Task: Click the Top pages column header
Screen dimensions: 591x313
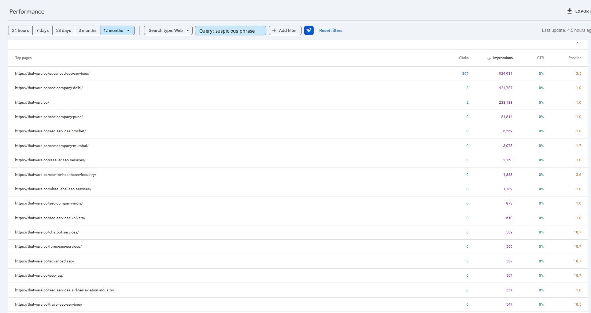Action: point(23,58)
